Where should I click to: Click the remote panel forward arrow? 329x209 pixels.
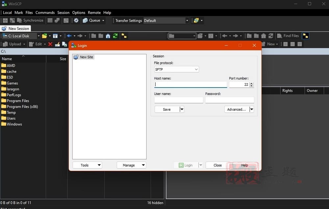[236, 36]
